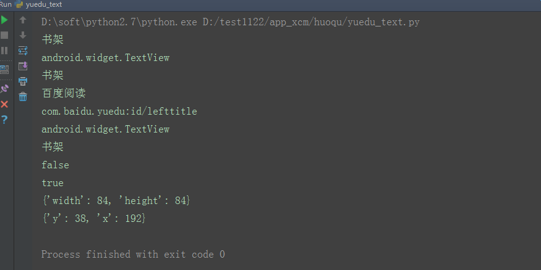Click the 百度阅读 output line
541x270 pixels.
pos(63,94)
